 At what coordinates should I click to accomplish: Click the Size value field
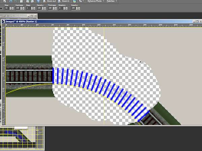pos(6,8)
